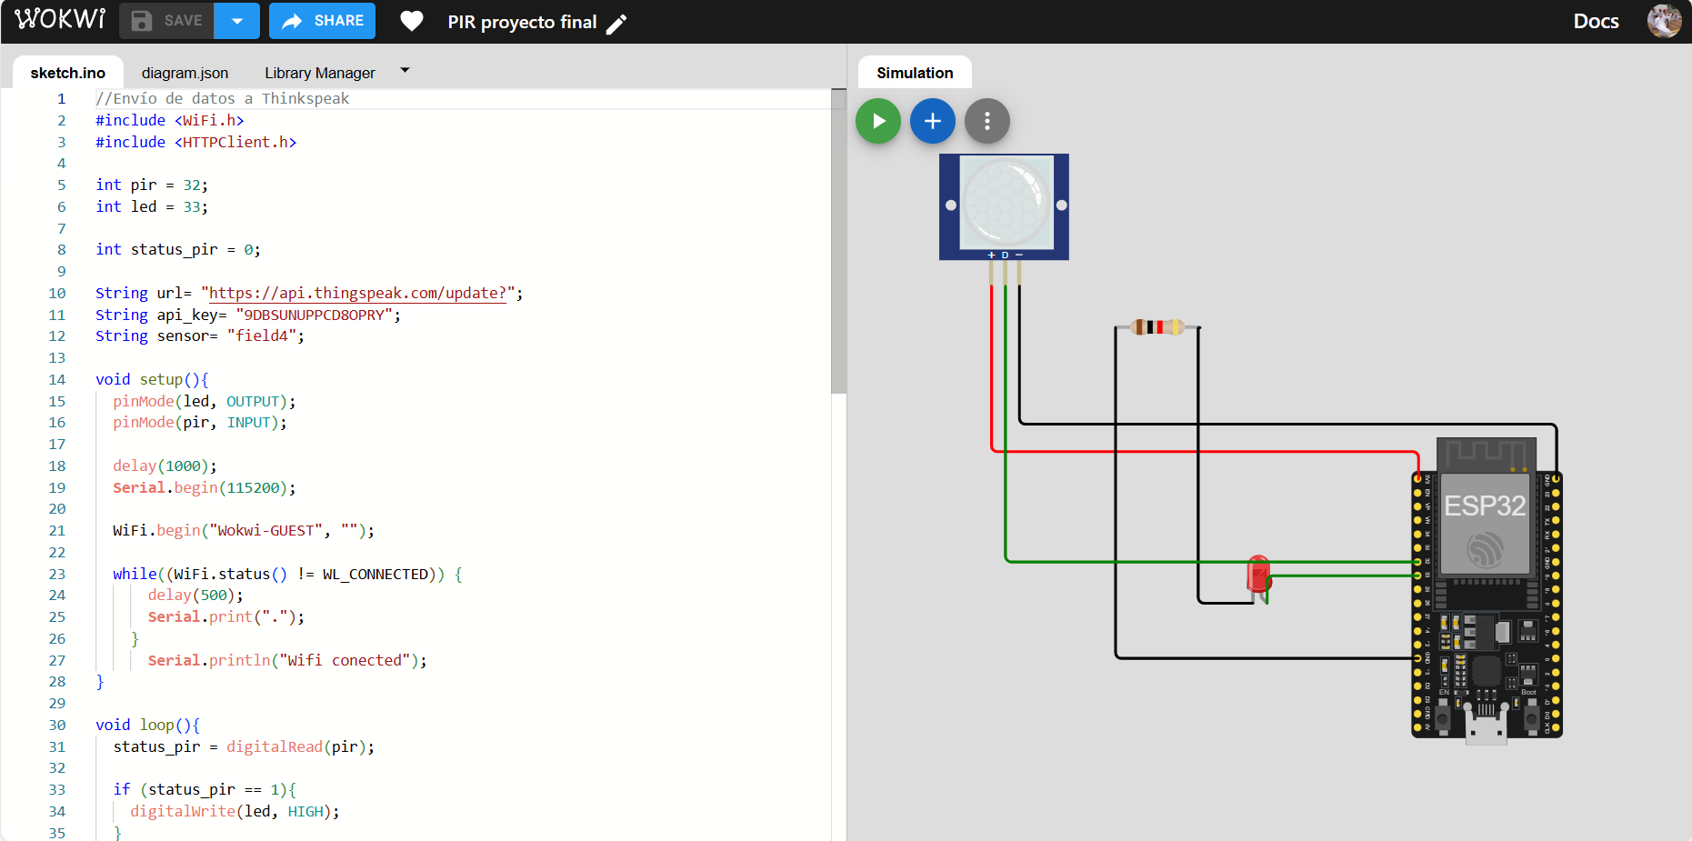
Task: Click the comment "Envío de datos a Thinkspeak"
Action: [x=223, y=98]
